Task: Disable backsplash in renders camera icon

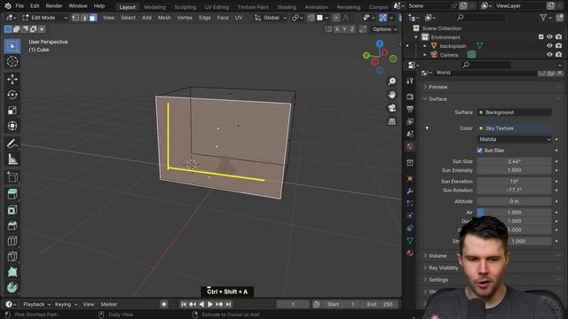Action: point(558,46)
